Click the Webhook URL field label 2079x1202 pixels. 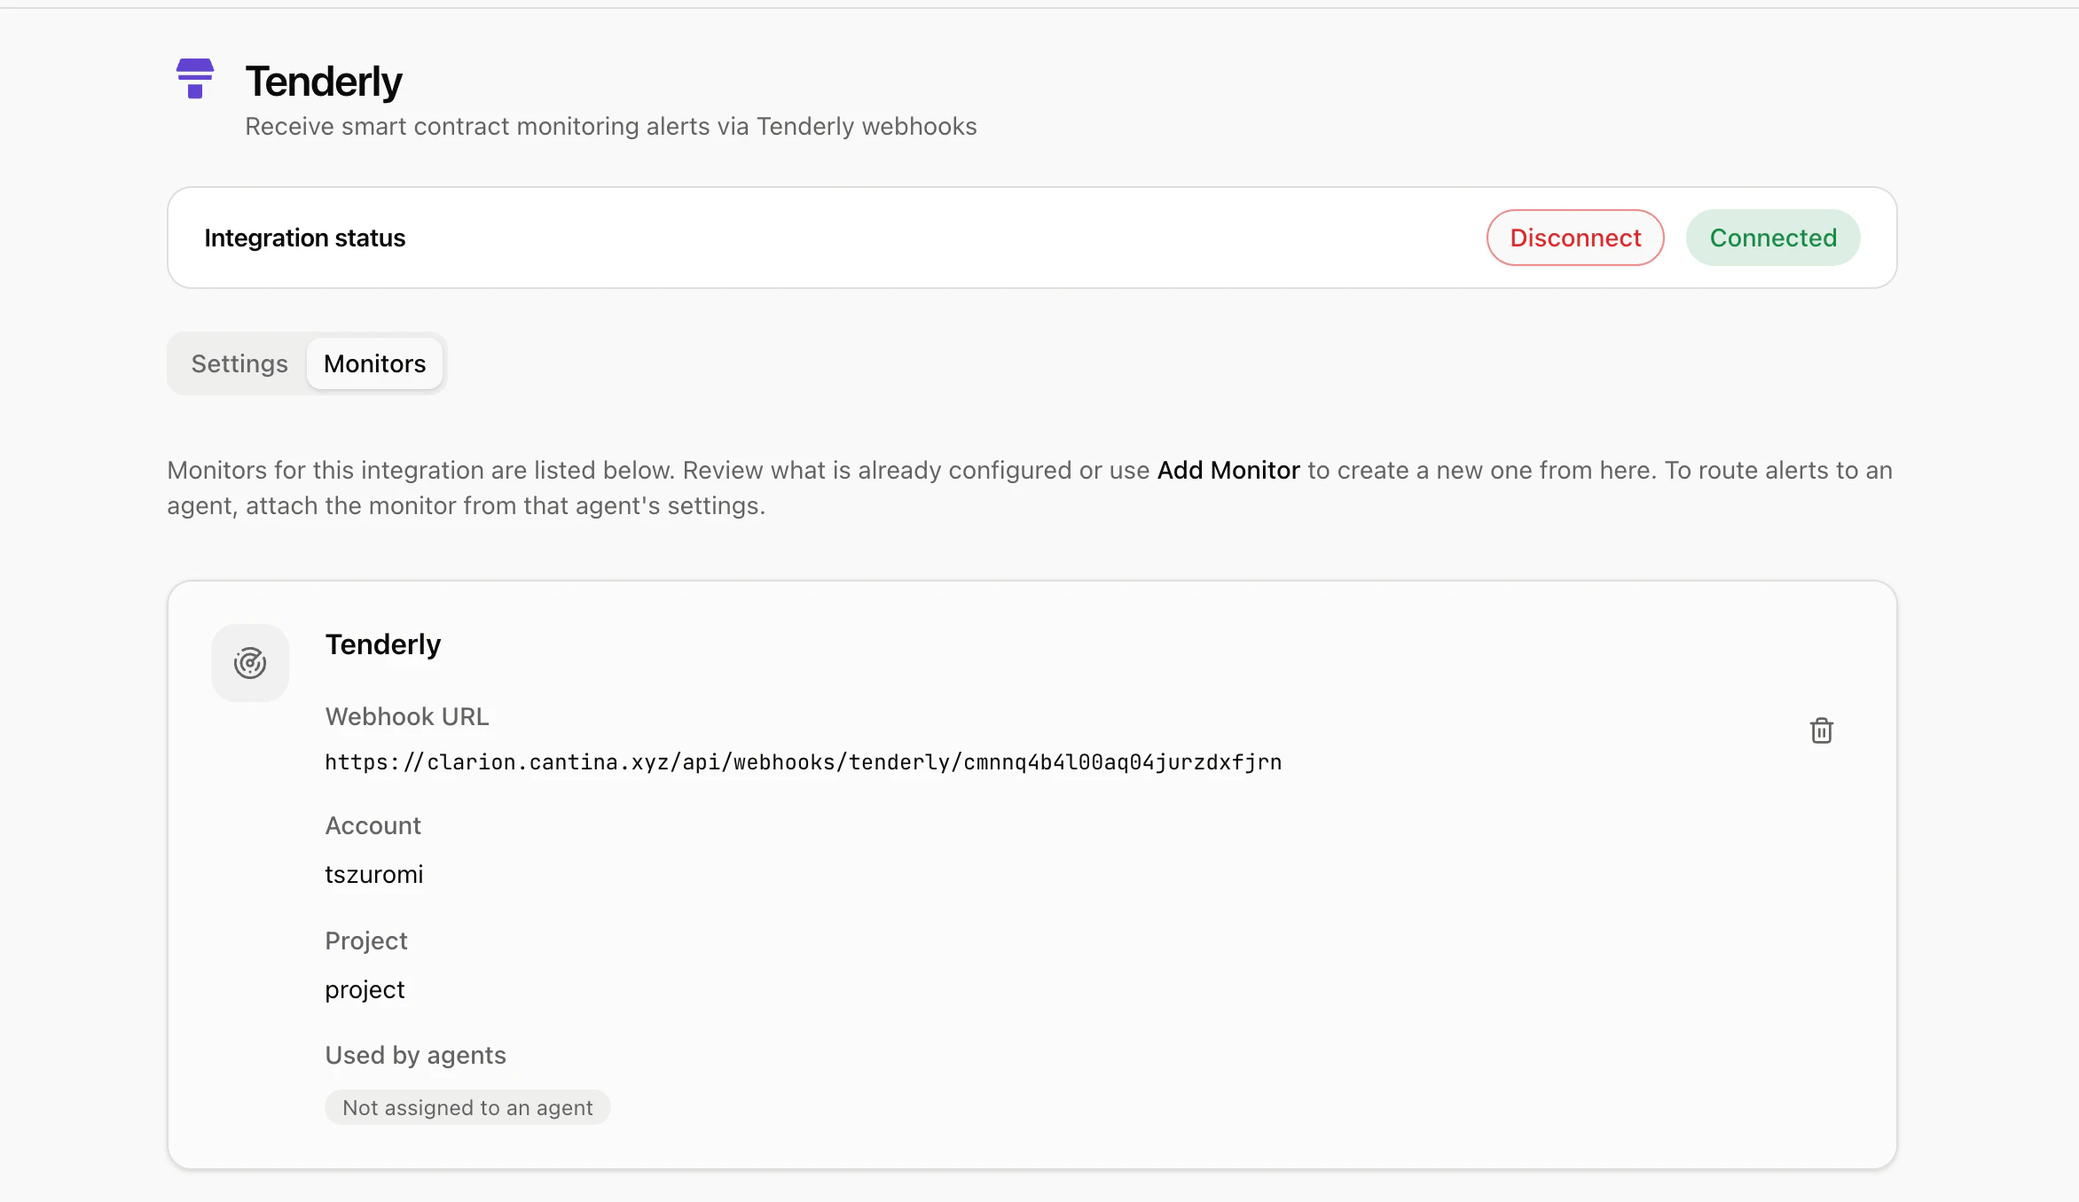pyautogui.click(x=406, y=716)
